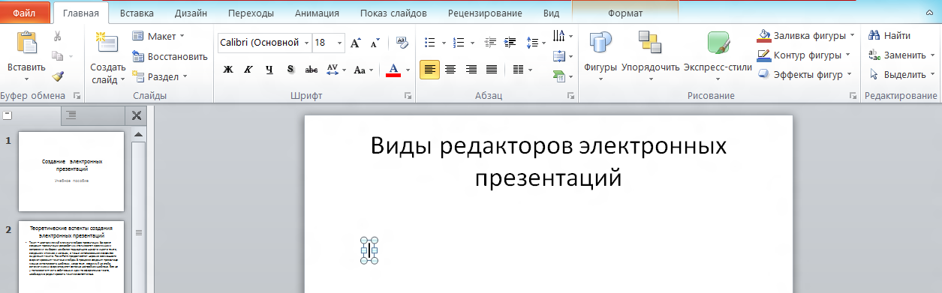Click the numbered list icon
942x293 pixels.
(x=459, y=43)
